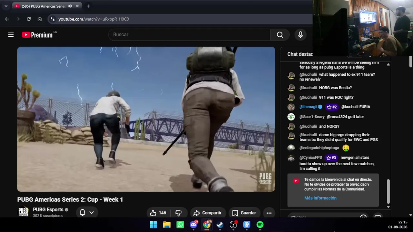This screenshot has width=413, height=232.
Task: Open the Chat destacado mode selector
Action: pyautogui.click(x=300, y=54)
